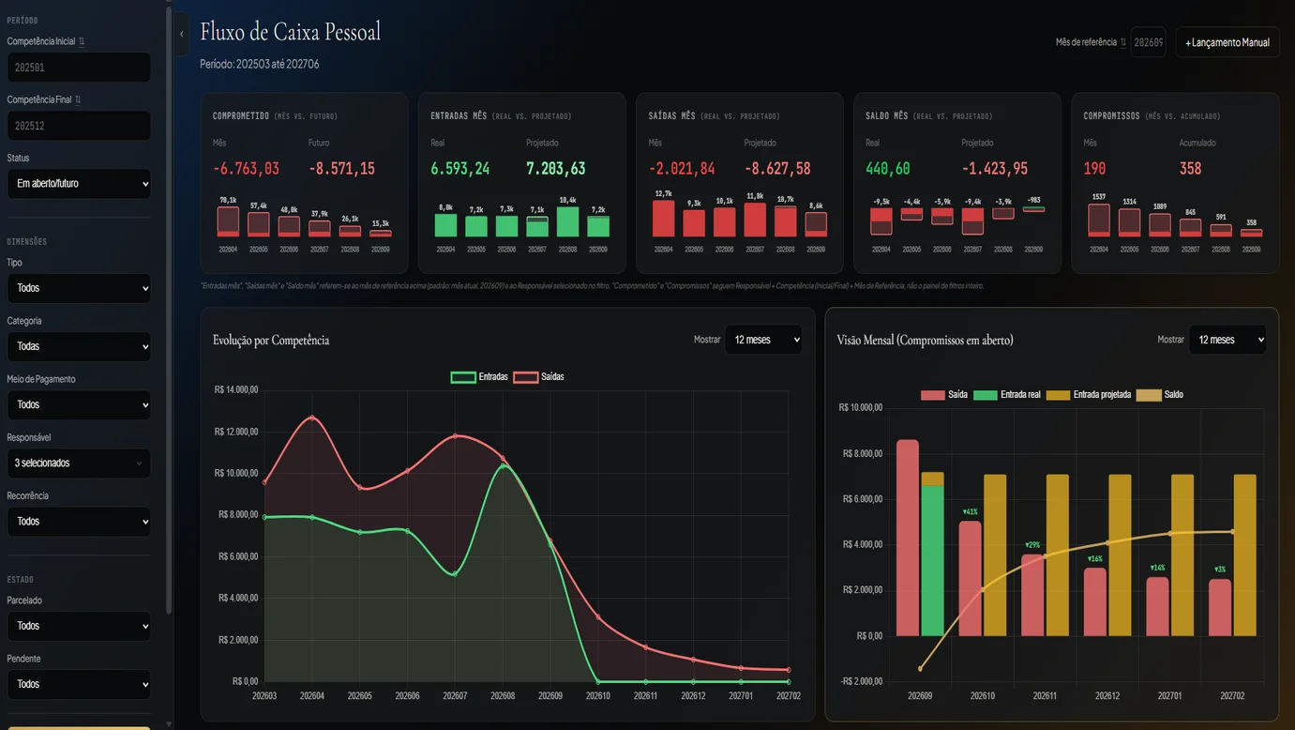Toggle the Saldo line in the legend
Image resolution: width=1295 pixels, height=730 pixels.
1160,395
